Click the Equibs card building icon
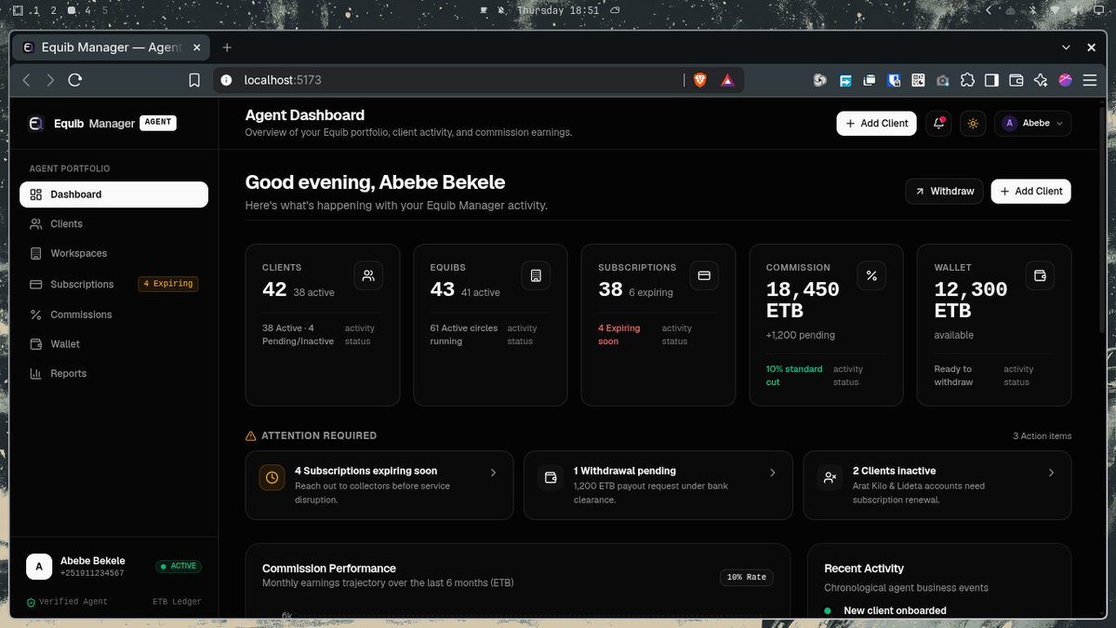The image size is (1116, 628). (536, 275)
